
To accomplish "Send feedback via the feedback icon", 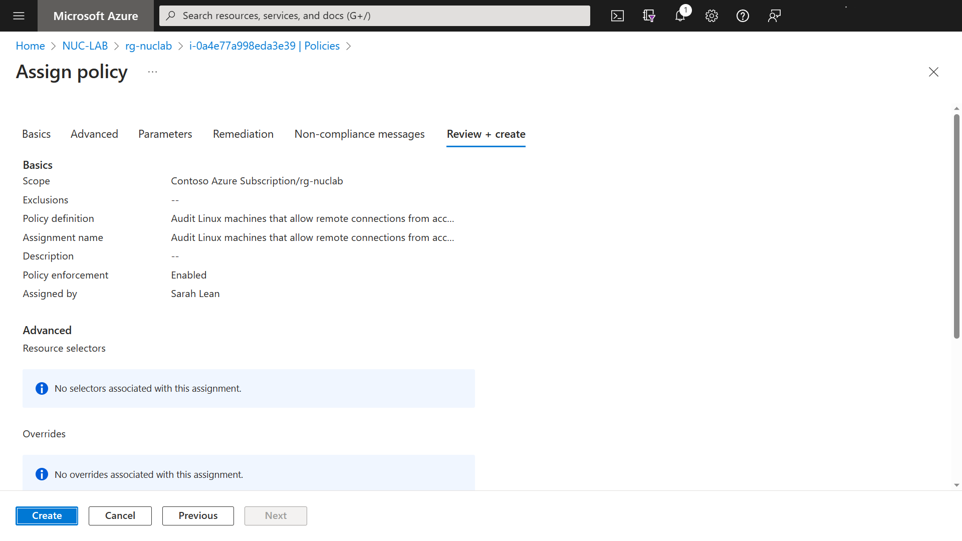I will click(x=774, y=16).
